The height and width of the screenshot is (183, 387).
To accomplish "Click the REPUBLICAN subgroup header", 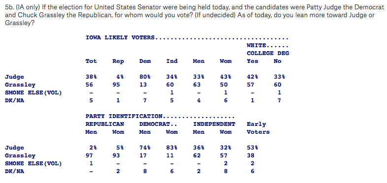I will (x=105, y=124).
